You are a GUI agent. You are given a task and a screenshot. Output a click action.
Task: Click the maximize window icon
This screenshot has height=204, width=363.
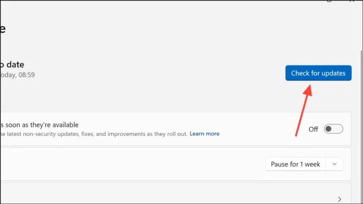point(329,1)
